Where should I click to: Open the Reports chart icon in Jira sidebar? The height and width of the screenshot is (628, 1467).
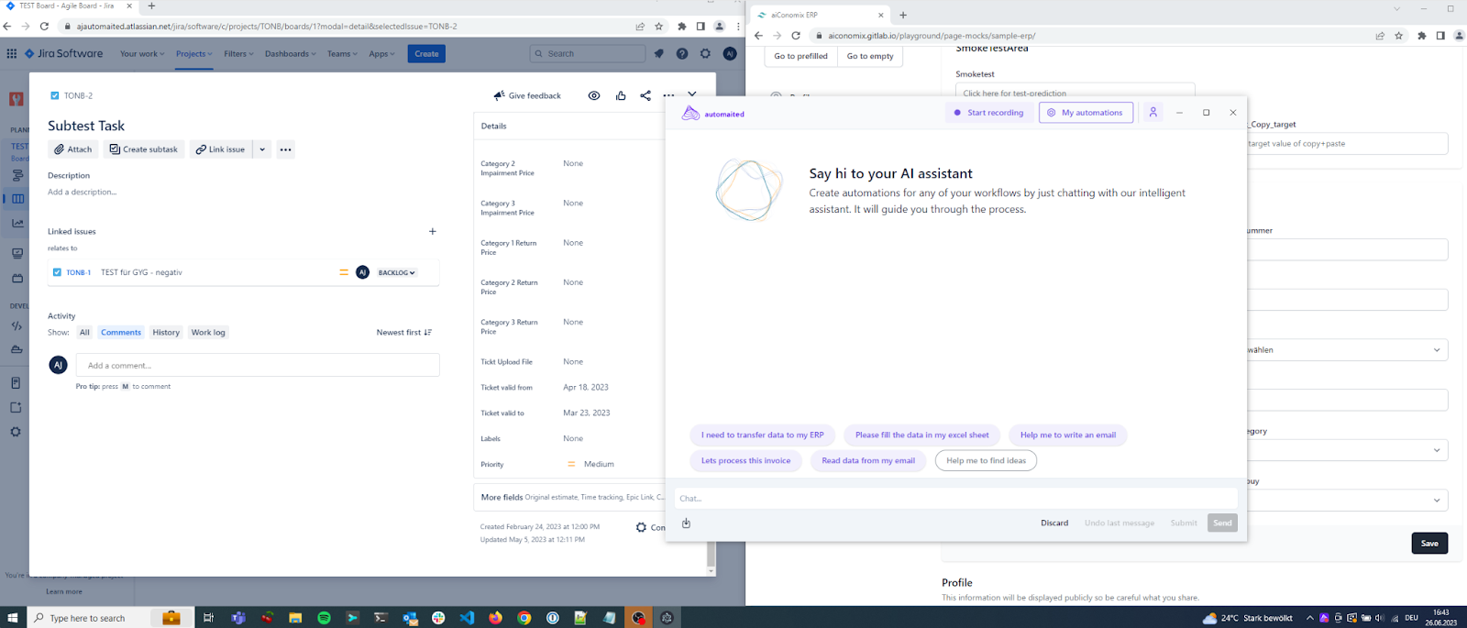click(17, 224)
